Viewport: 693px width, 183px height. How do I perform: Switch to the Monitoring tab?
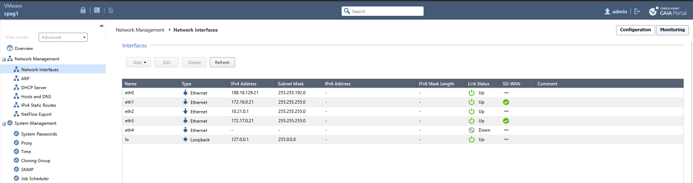coord(672,30)
